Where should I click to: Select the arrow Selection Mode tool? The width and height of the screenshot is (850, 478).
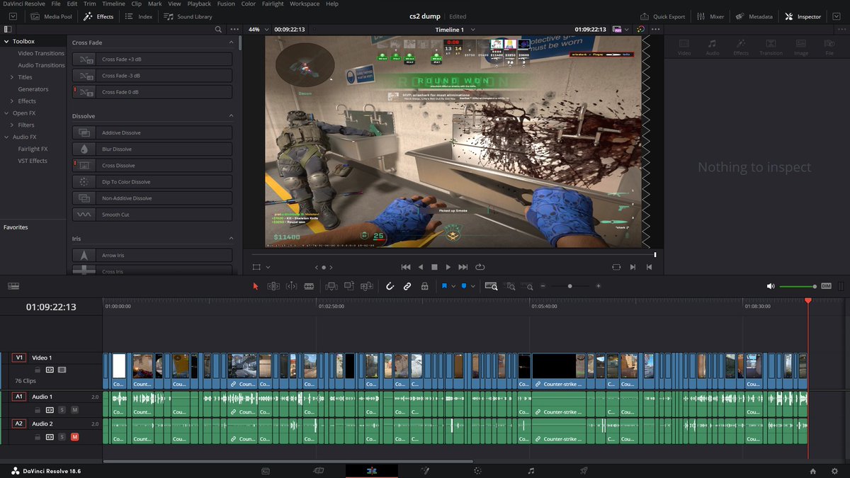click(x=256, y=286)
